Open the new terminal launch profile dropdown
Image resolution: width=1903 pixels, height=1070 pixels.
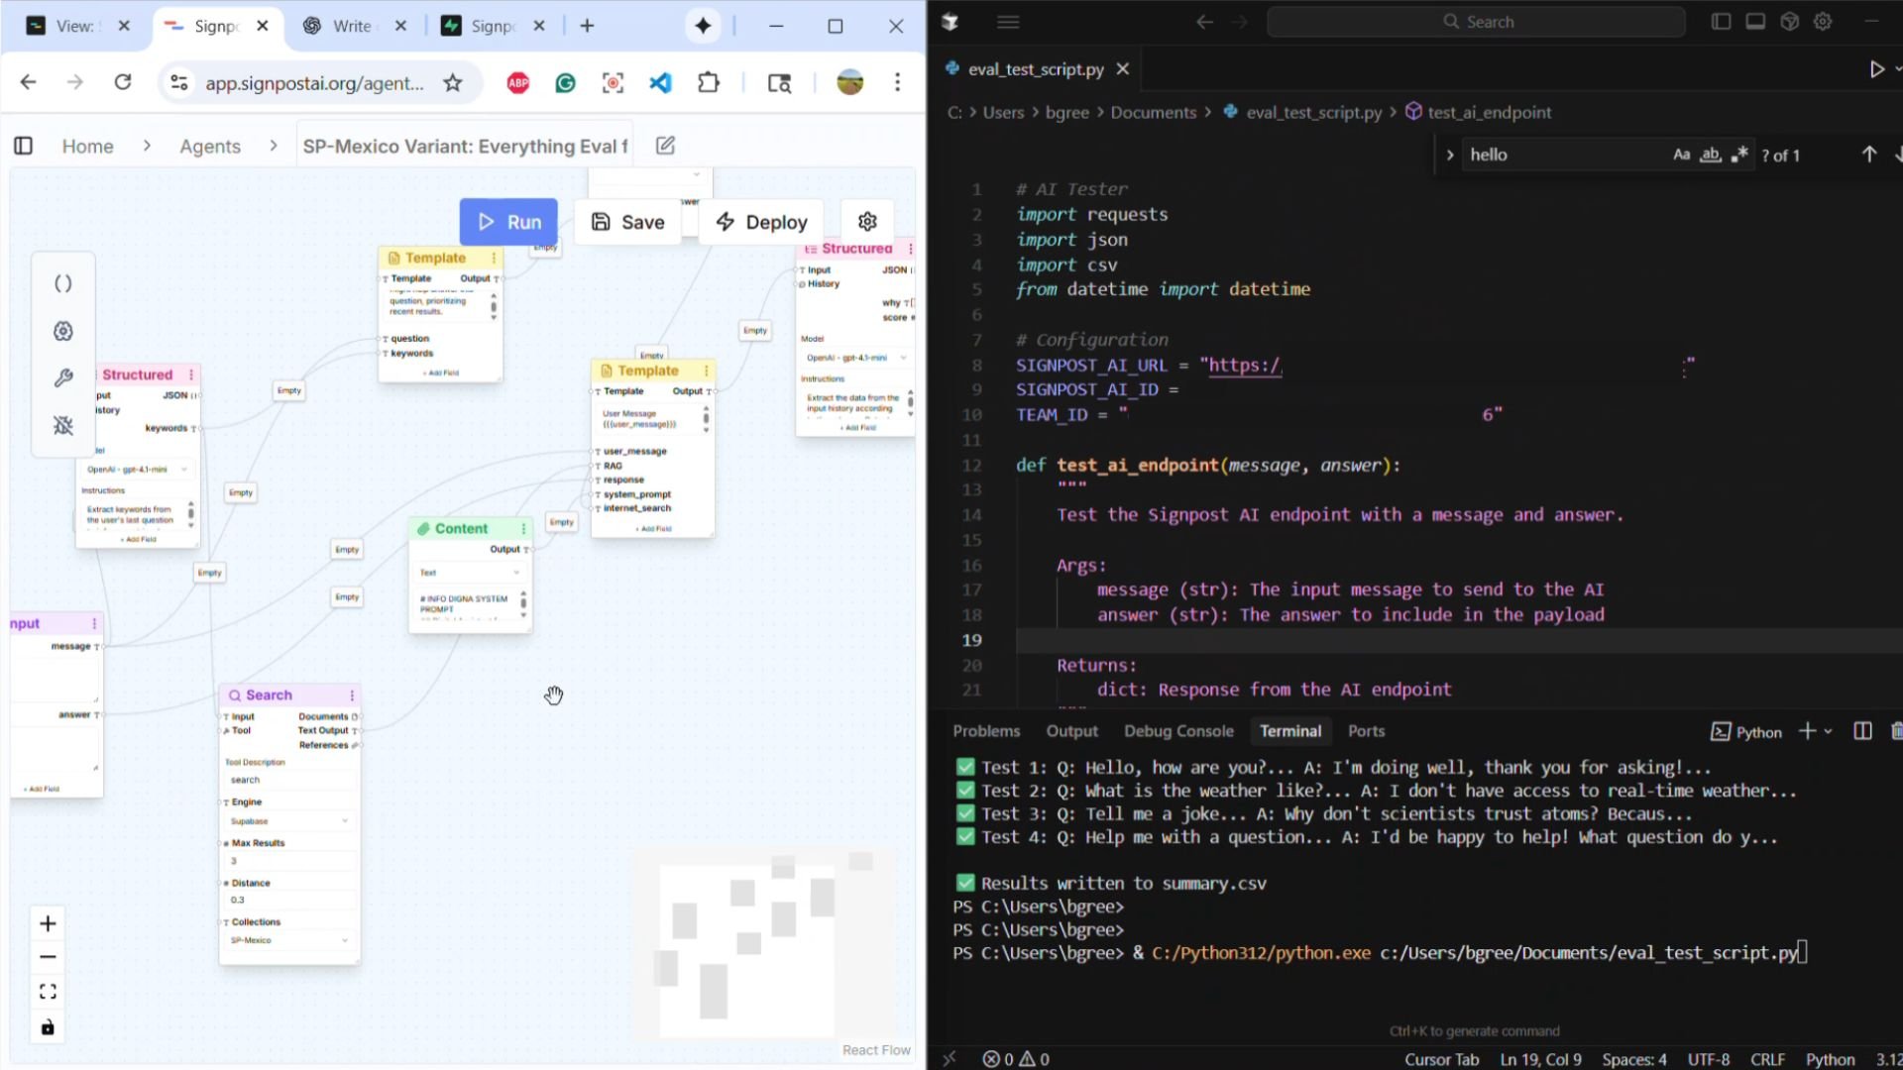pyautogui.click(x=1829, y=731)
